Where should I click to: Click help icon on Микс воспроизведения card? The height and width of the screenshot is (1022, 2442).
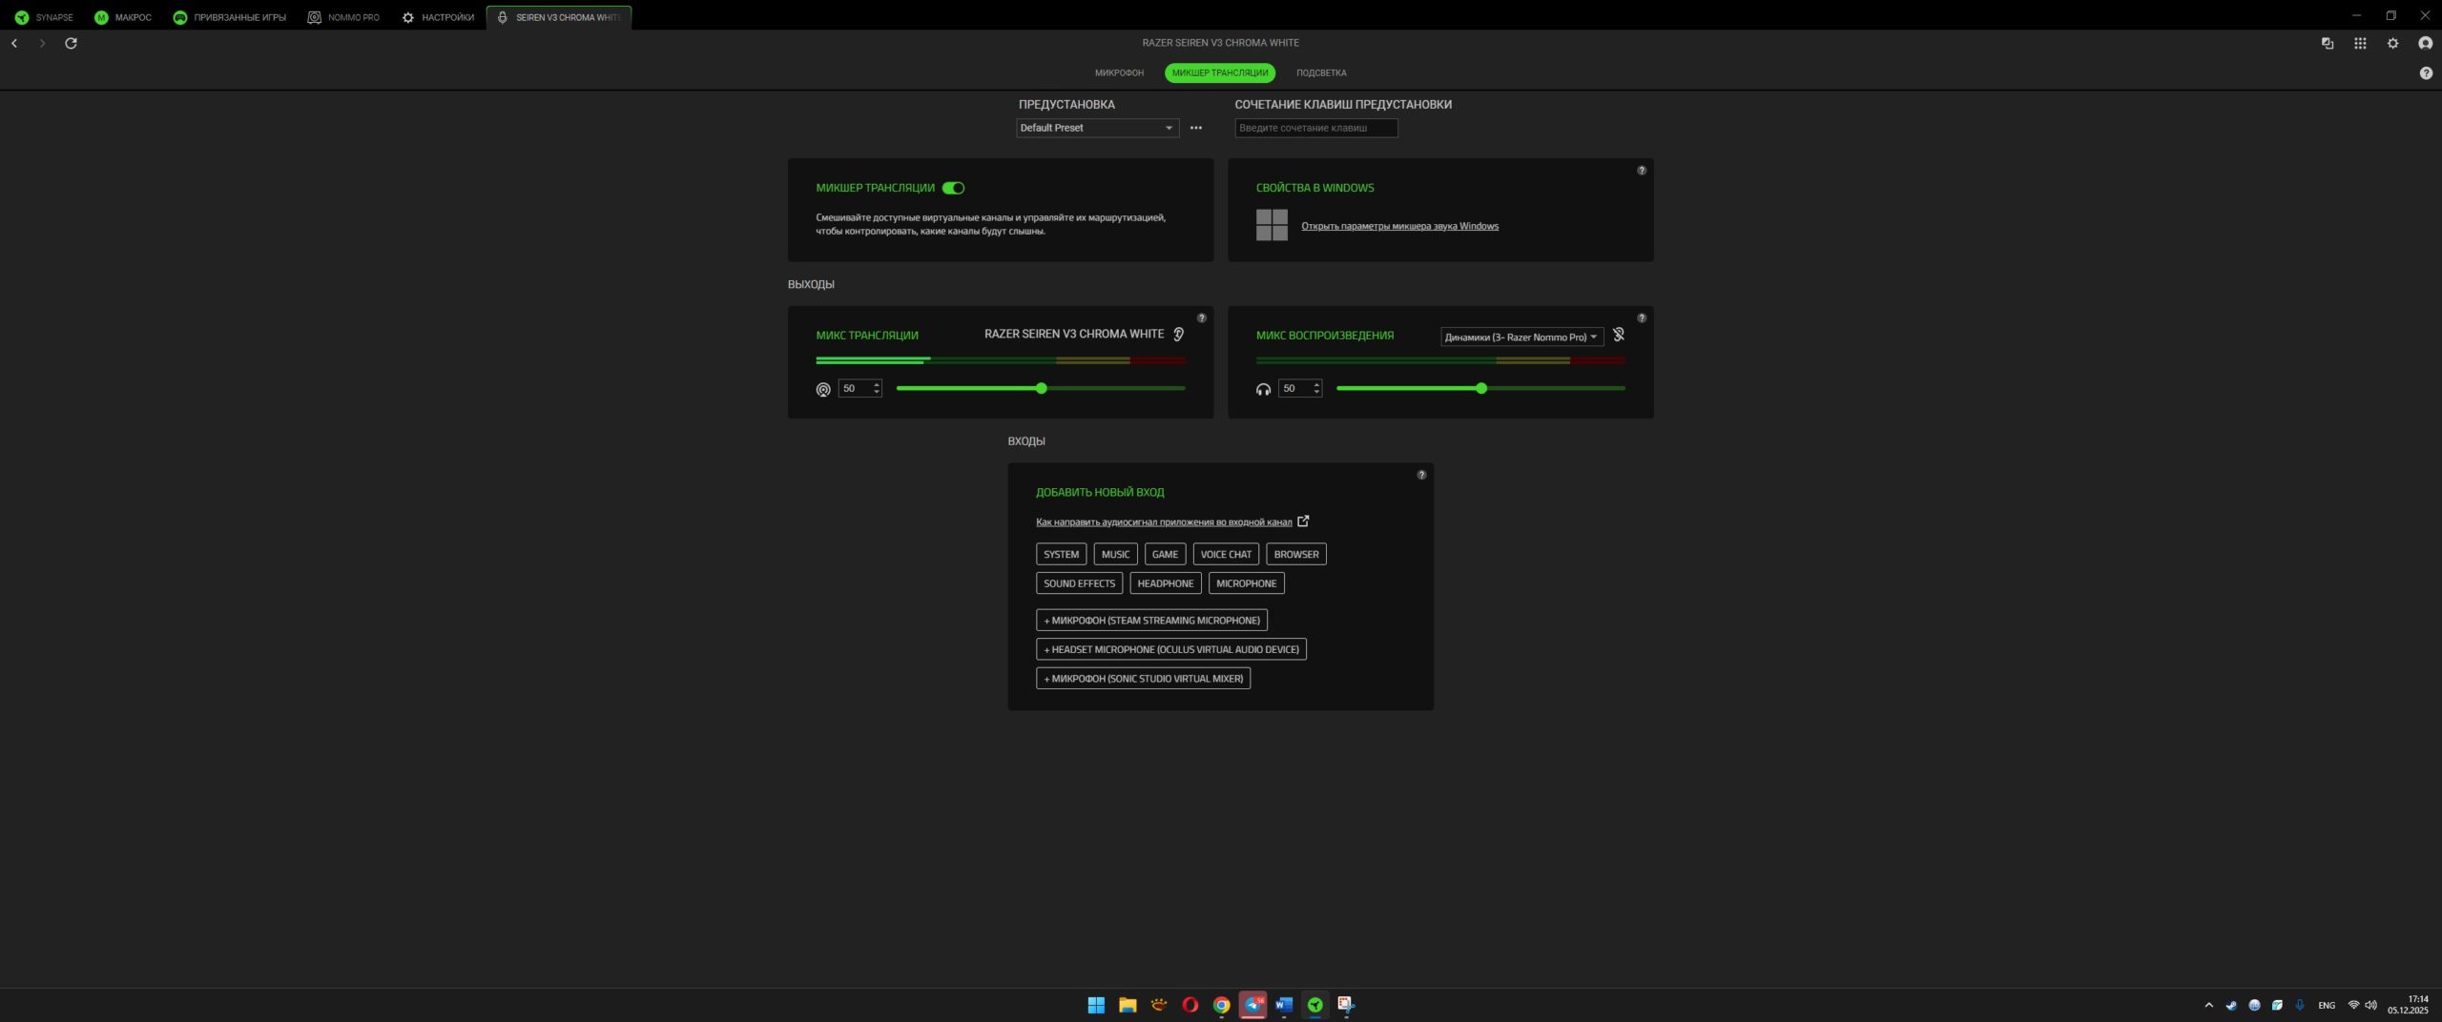1642,318
